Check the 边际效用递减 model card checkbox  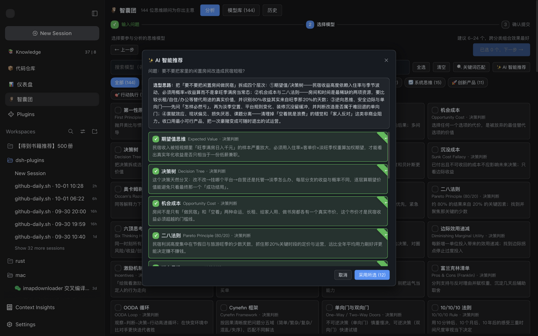pos(435,229)
